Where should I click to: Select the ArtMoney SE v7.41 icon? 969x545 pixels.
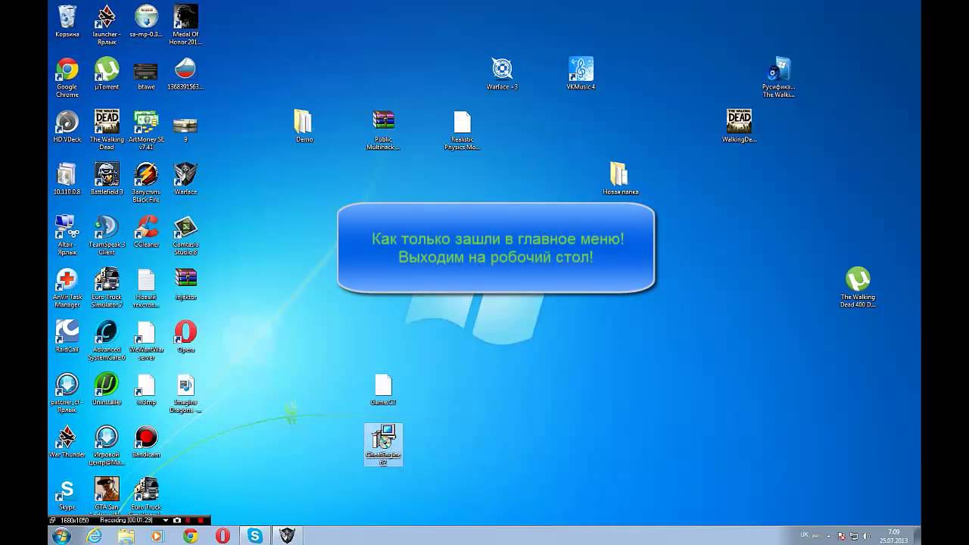(x=146, y=129)
